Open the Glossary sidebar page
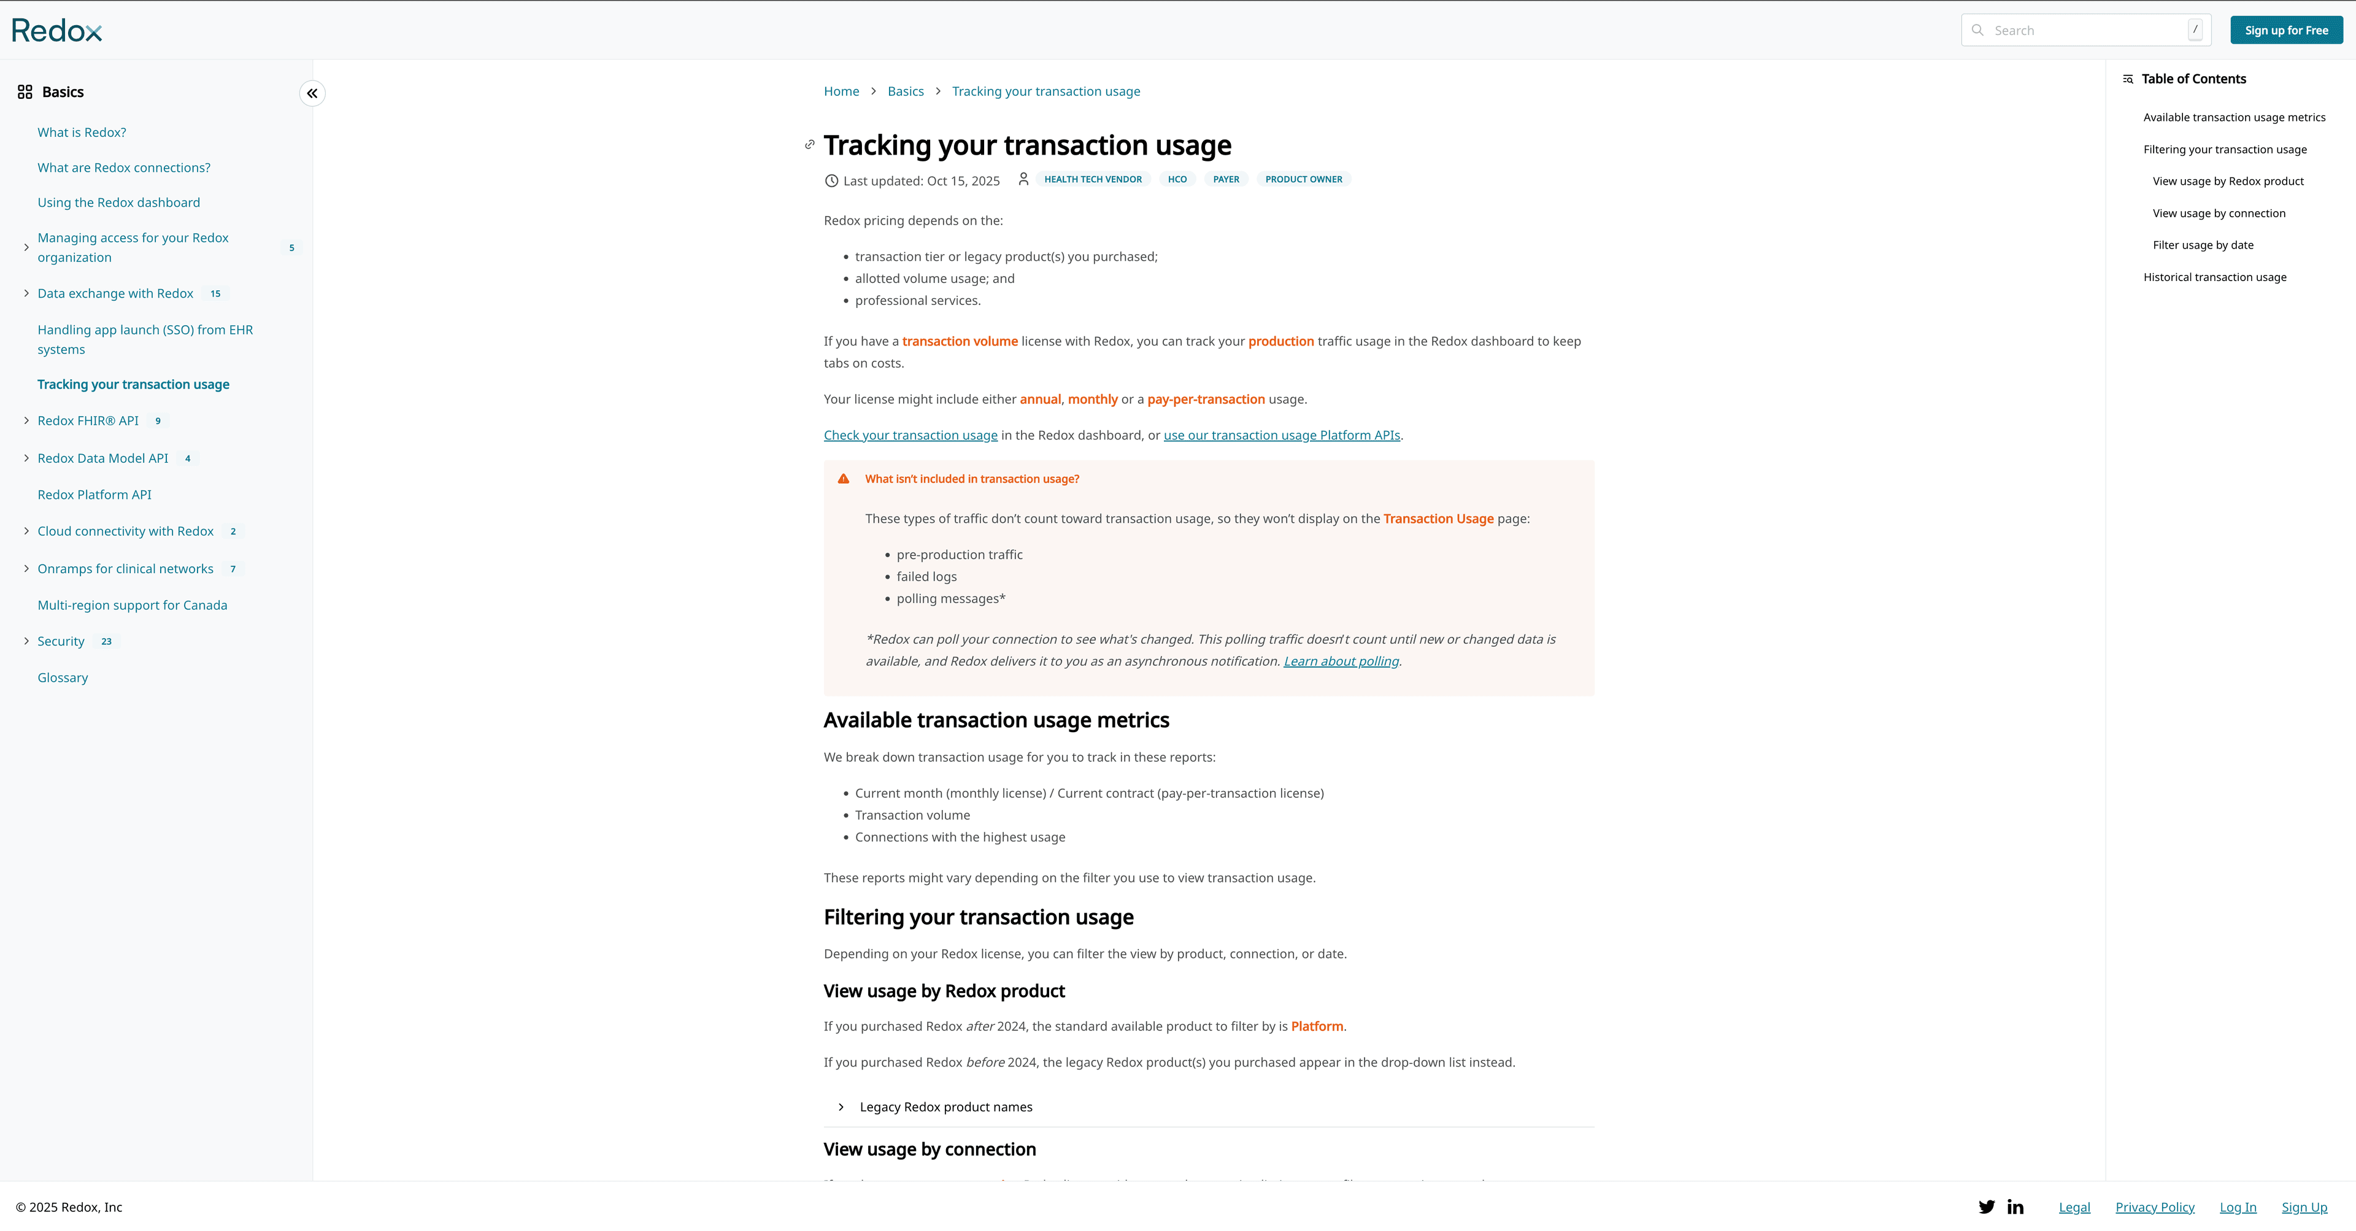The height and width of the screenshot is (1231, 2356). 62,677
